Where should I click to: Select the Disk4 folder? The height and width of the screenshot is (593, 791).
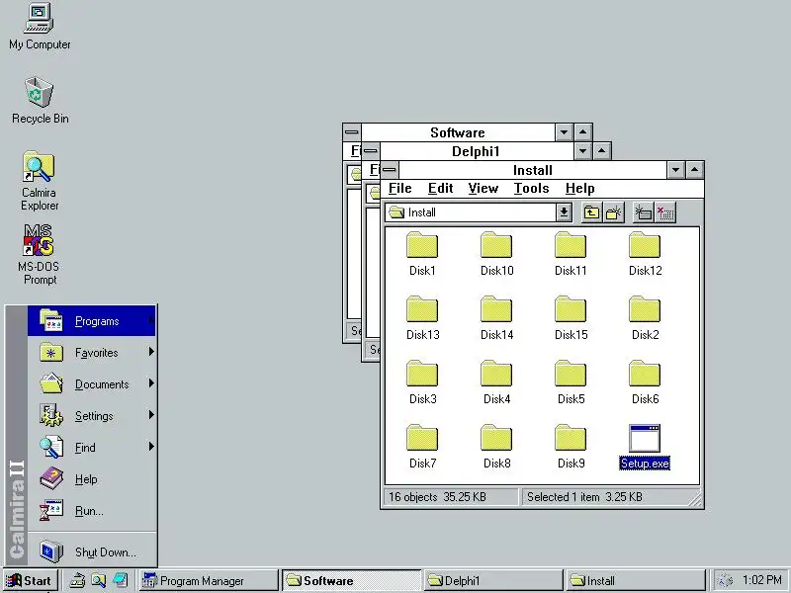pyautogui.click(x=496, y=382)
